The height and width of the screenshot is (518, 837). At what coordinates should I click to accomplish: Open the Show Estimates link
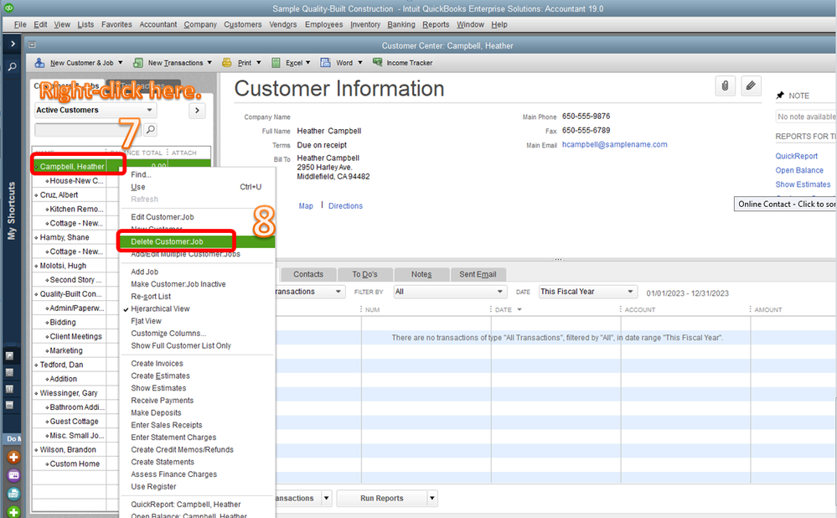click(803, 184)
